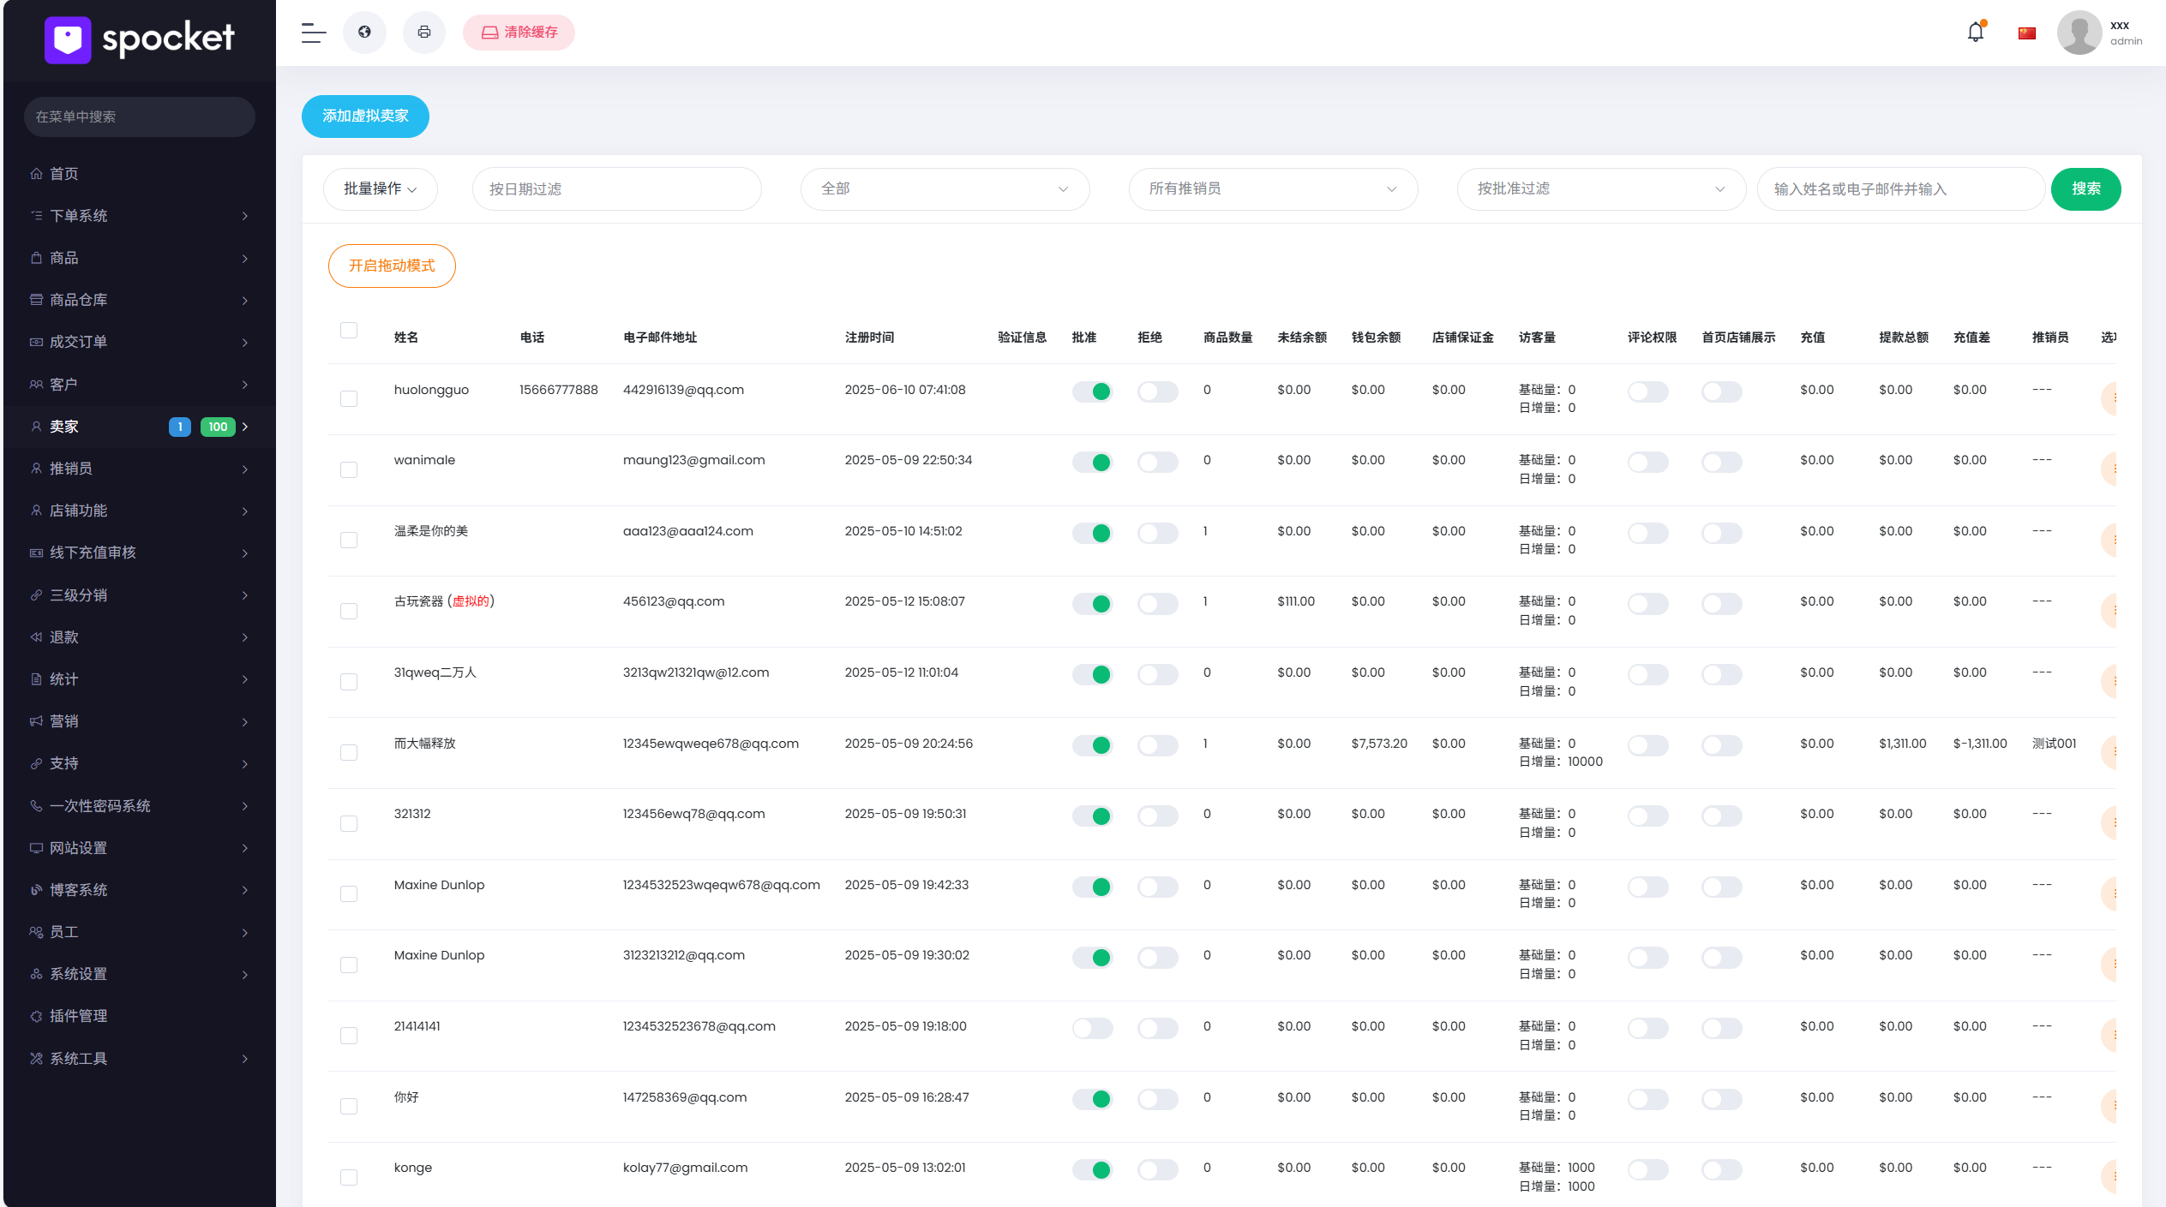This screenshot has height=1207, width=2166.
Task: Check the select-all checkbox in table header
Action: click(x=349, y=331)
